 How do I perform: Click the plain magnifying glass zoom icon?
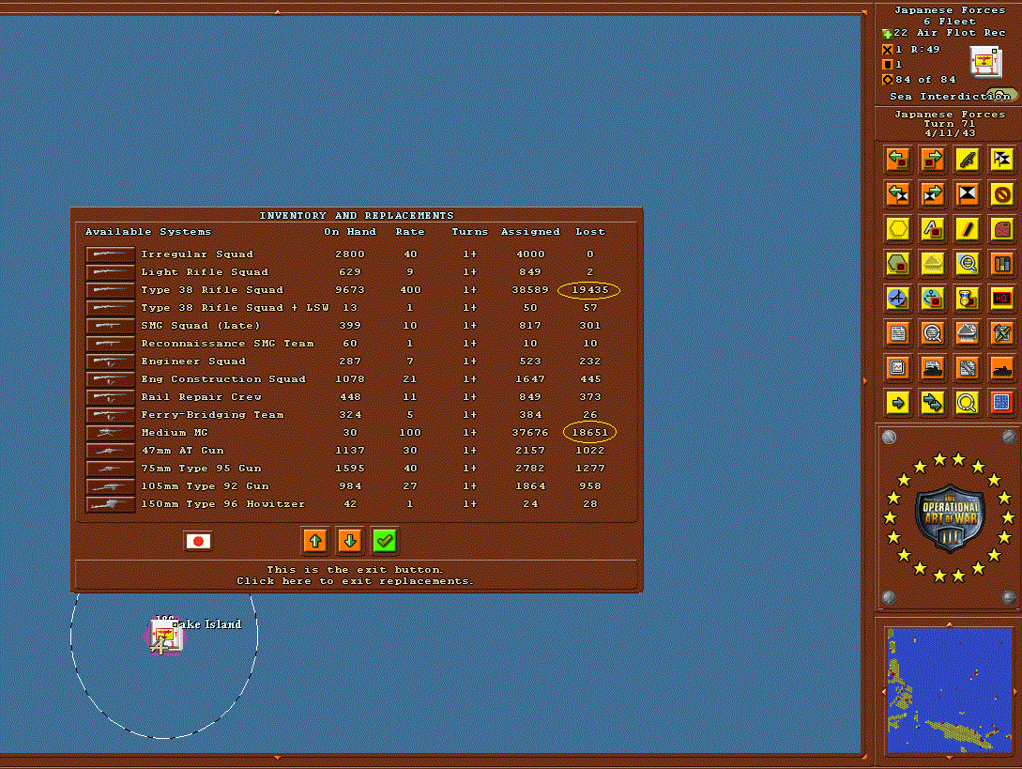968,403
